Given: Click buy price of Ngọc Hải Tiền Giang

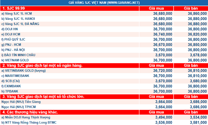Looking at the screenshot, I should (x=164, y=102).
